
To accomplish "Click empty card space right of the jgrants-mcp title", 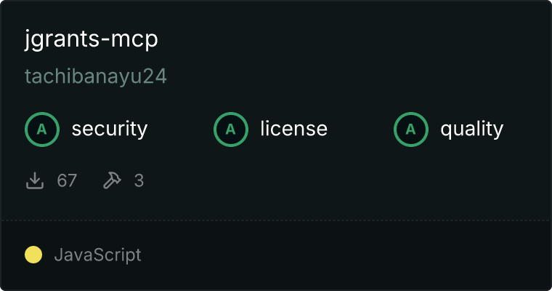I will [352, 39].
